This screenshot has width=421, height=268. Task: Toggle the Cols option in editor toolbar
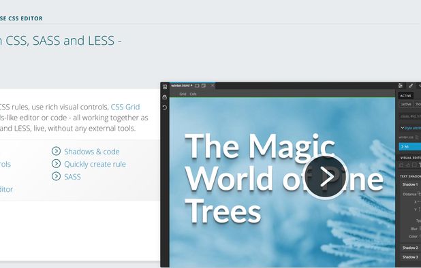[x=193, y=94]
